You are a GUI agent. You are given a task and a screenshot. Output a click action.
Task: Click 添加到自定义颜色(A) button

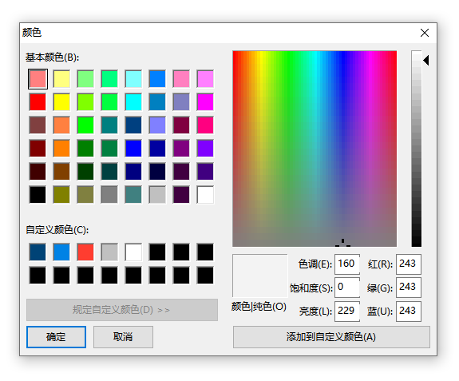tap(331, 337)
